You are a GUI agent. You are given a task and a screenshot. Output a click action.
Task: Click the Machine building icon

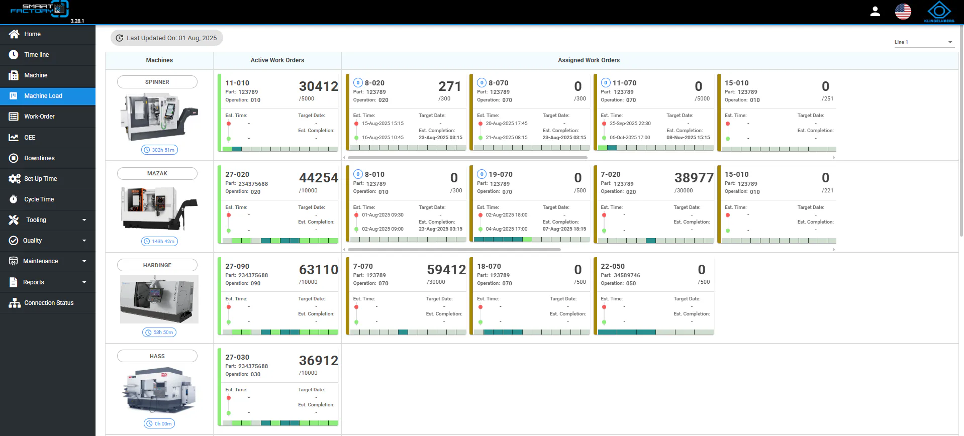(14, 75)
